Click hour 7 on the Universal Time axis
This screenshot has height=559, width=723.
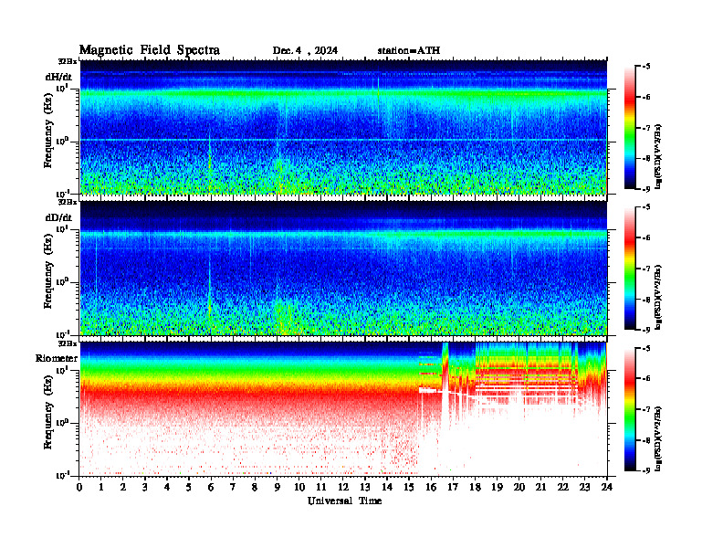[x=233, y=488]
